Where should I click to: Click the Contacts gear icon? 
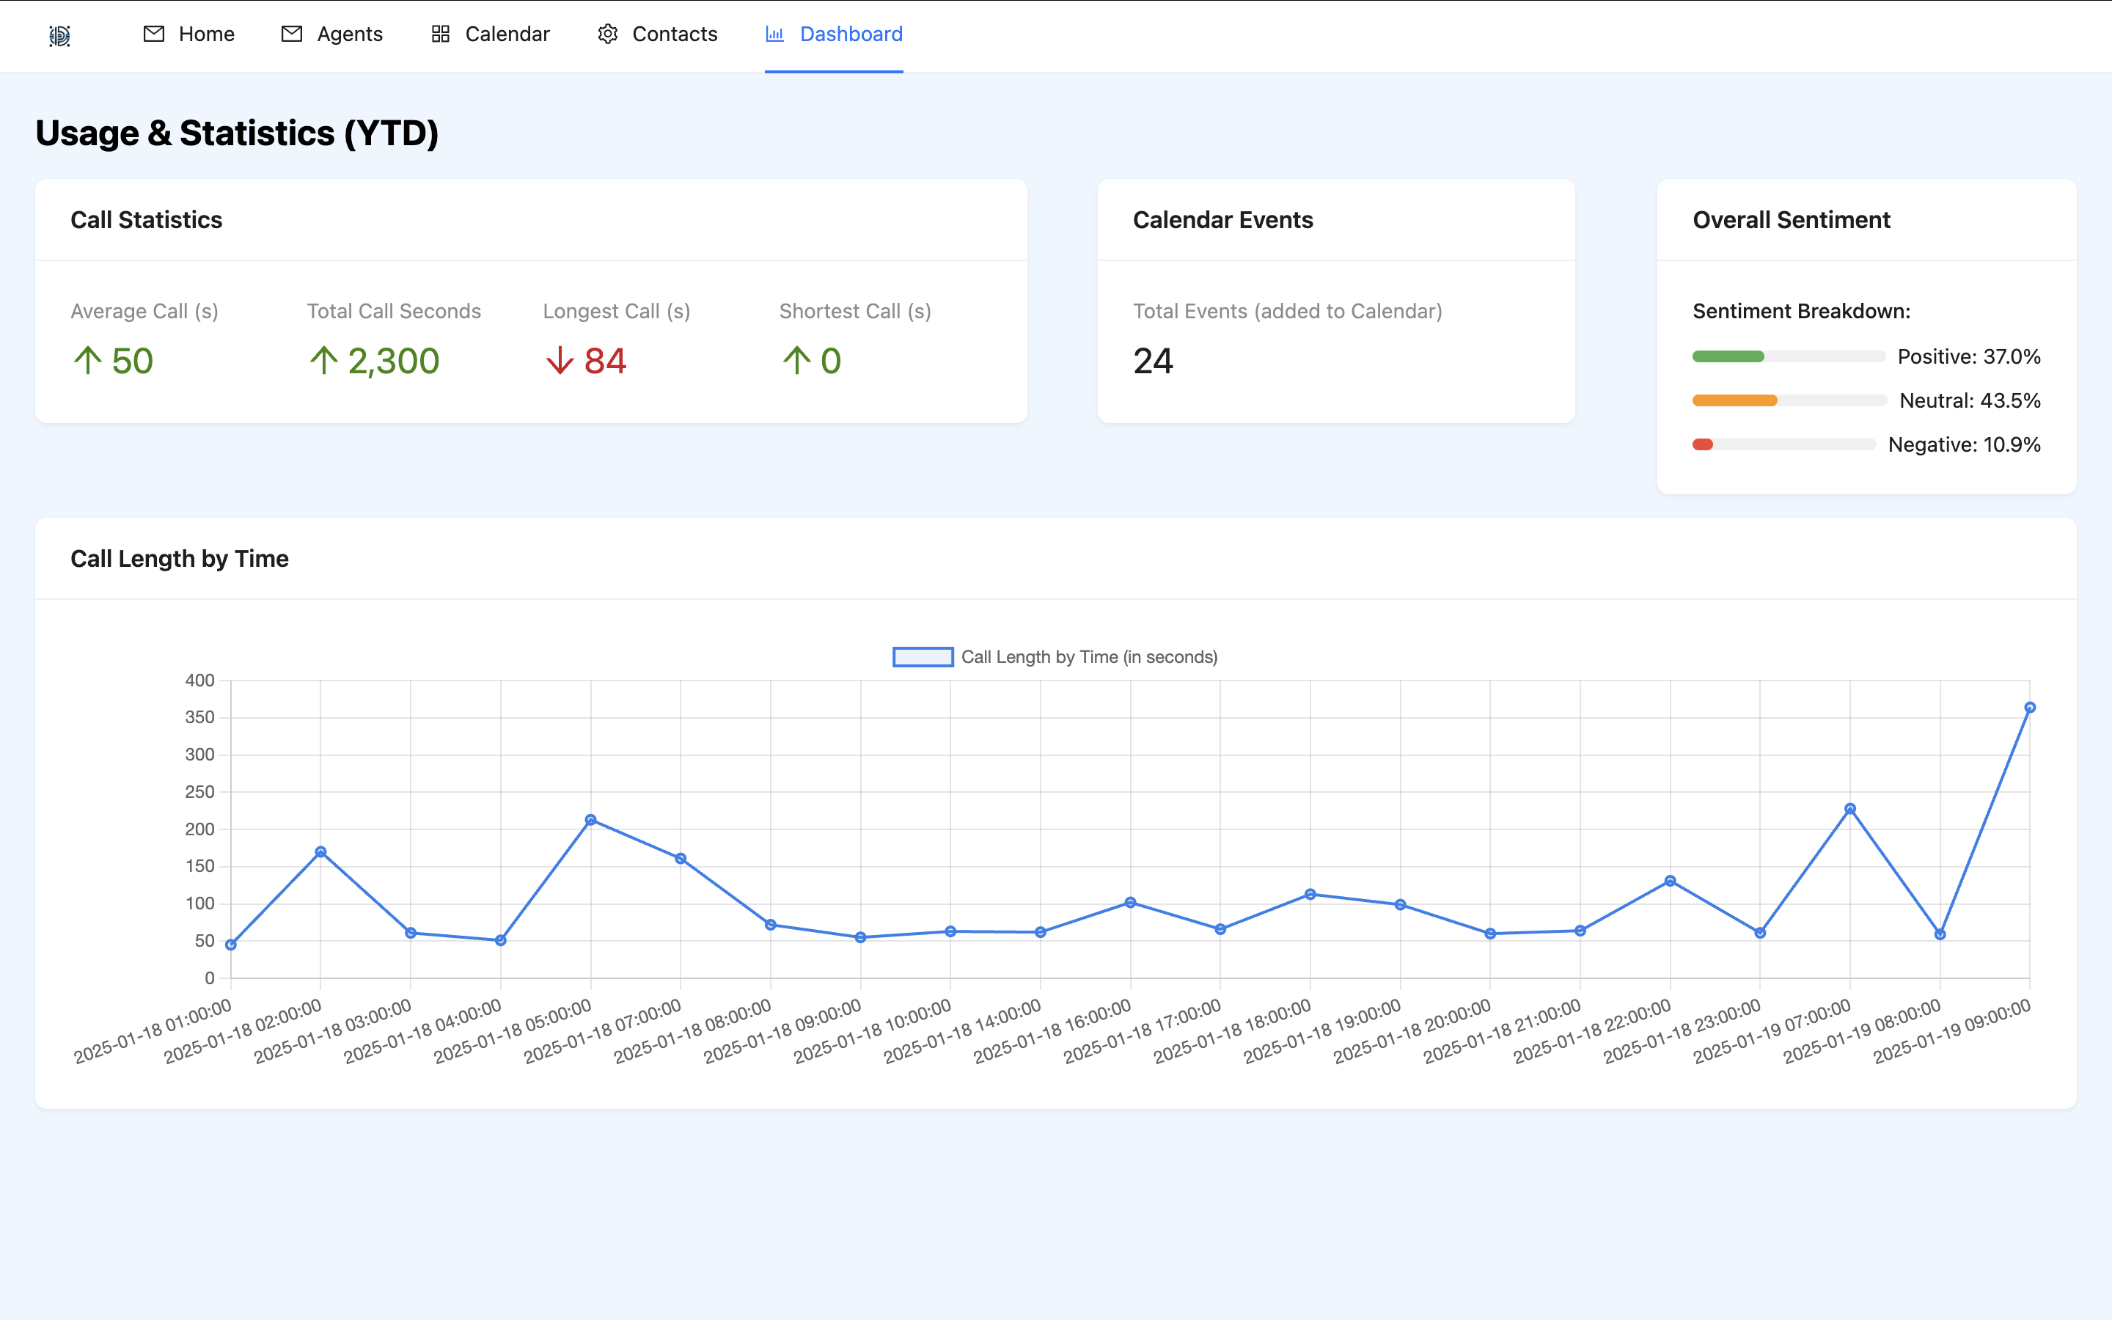pyautogui.click(x=607, y=34)
